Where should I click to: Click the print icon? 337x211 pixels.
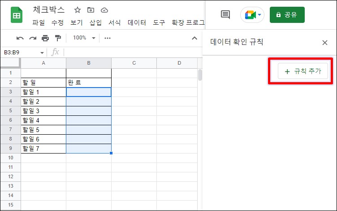point(45,38)
